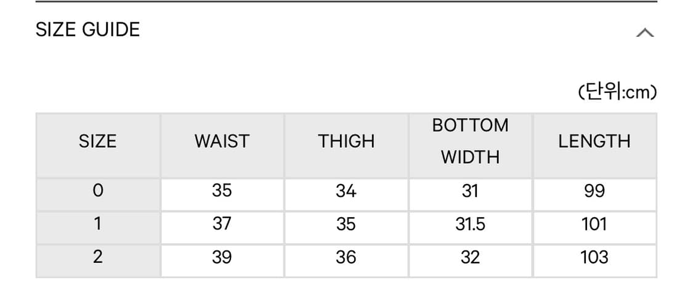Click thigh value 36 in the table
Viewport: 693px width, 296px height.
click(x=346, y=257)
